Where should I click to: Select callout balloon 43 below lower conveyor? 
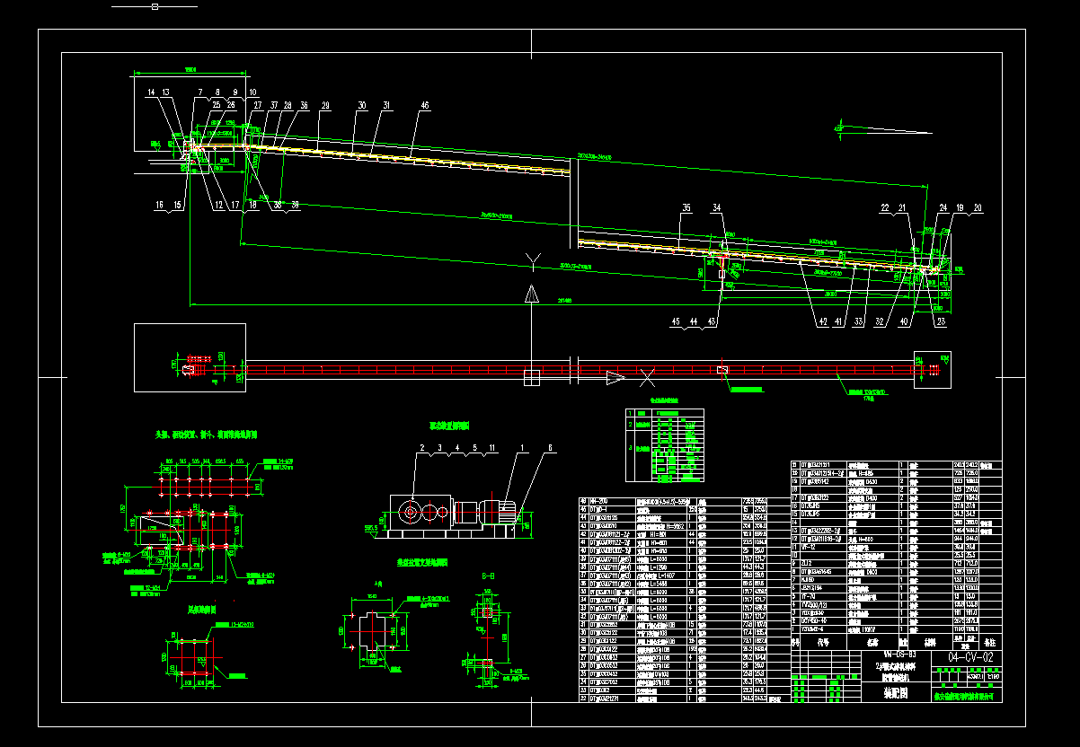[x=712, y=321]
